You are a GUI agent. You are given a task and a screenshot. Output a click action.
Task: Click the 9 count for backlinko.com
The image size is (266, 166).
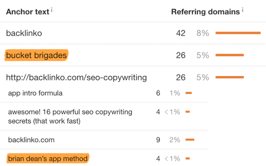click(x=158, y=140)
